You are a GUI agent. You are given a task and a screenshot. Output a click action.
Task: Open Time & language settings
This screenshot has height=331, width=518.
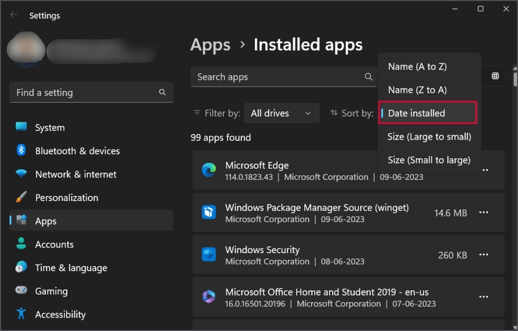point(91,268)
